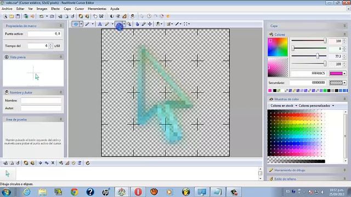Collapse the Nombre y Autor panel
Image resolution: width=351 pixels, height=197 pixels.
[x=61, y=92]
